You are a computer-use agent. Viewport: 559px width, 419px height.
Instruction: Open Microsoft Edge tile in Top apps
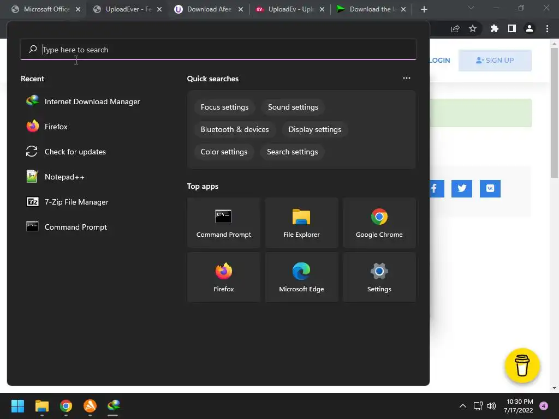(301, 277)
